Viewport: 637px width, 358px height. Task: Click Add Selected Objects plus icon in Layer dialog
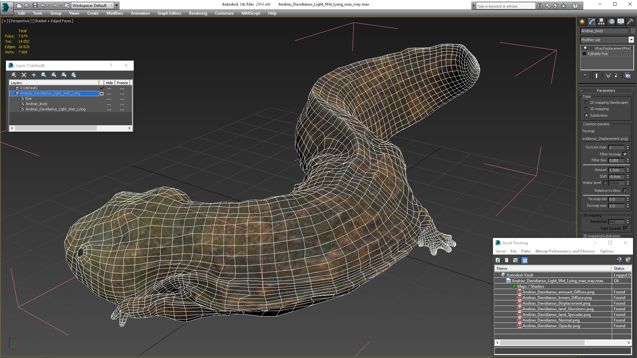click(x=34, y=75)
